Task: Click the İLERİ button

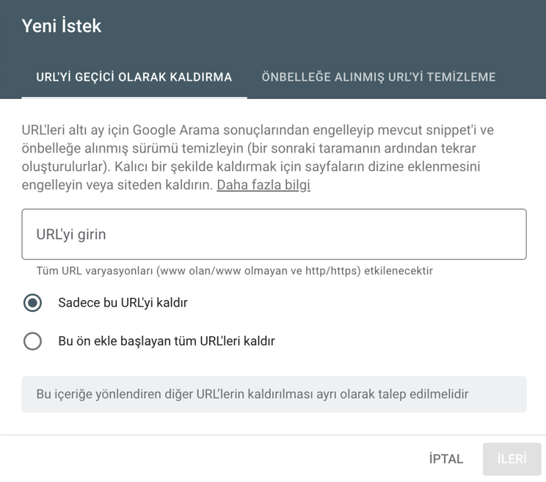Action: pos(512,459)
